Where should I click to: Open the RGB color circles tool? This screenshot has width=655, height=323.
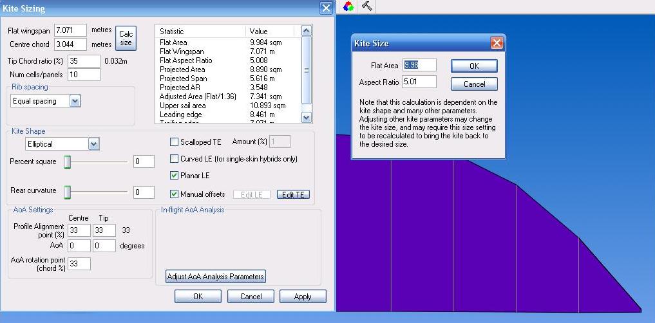point(348,6)
